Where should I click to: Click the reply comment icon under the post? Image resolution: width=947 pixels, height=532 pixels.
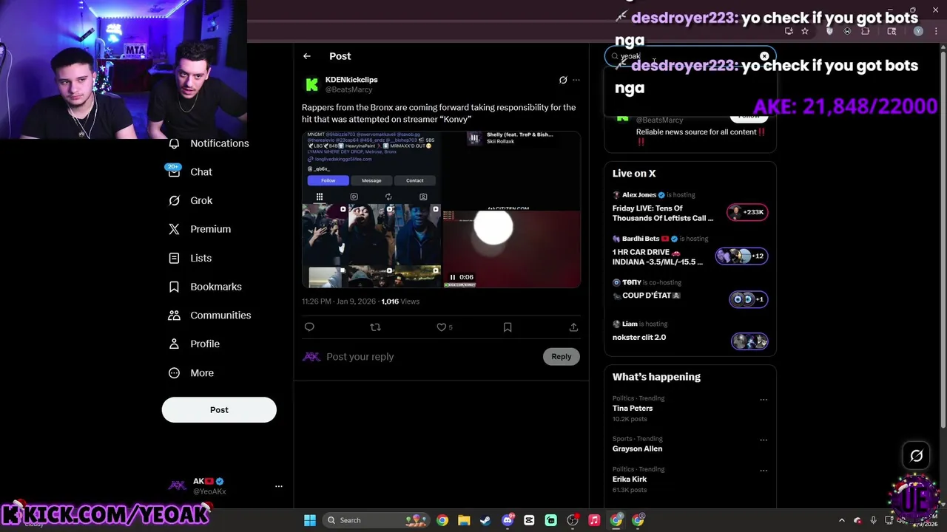309,327
